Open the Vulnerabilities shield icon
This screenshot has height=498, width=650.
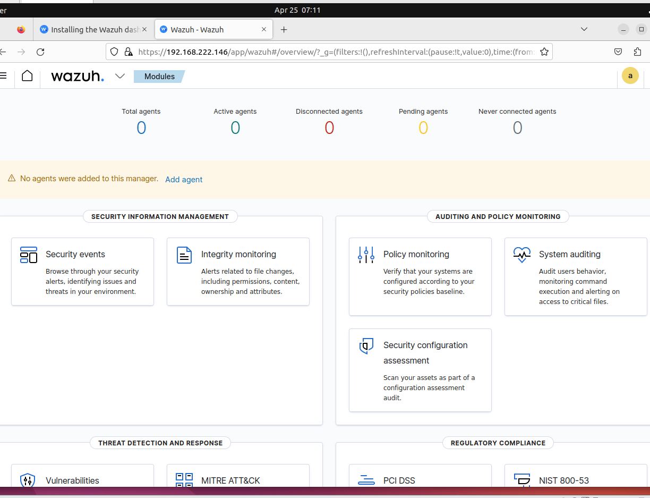tap(28, 480)
